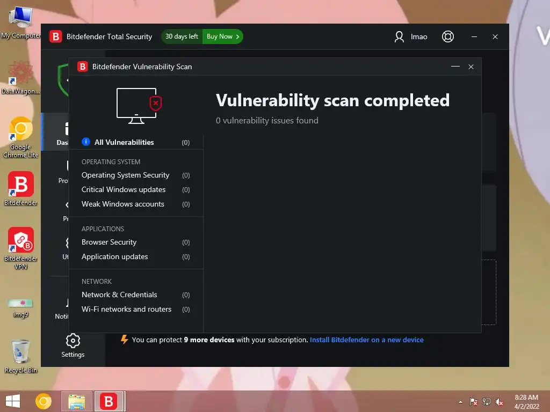Image resolution: width=550 pixels, height=412 pixels.
Task: Click the orange lightning bolt icon
Action: [124, 339]
